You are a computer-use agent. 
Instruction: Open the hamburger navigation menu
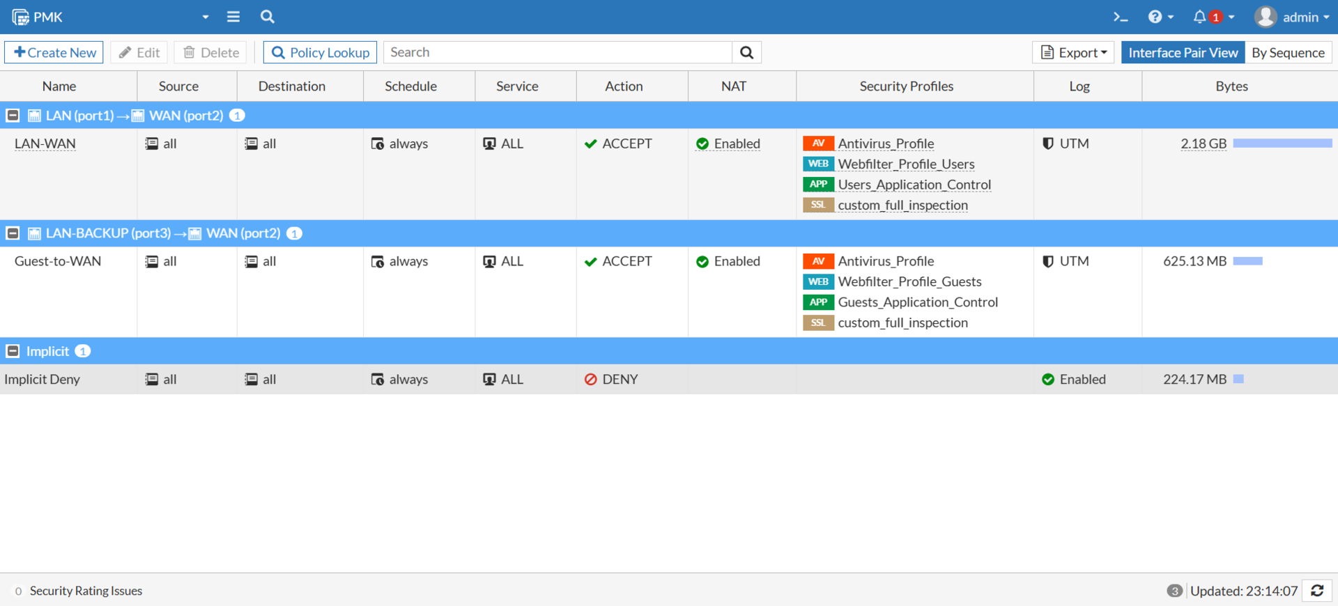coord(233,17)
